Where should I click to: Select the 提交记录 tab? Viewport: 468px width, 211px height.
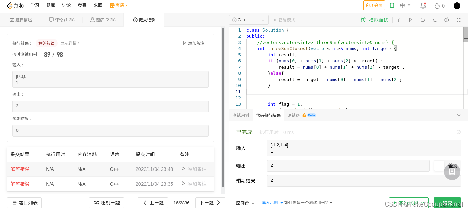[144, 20]
